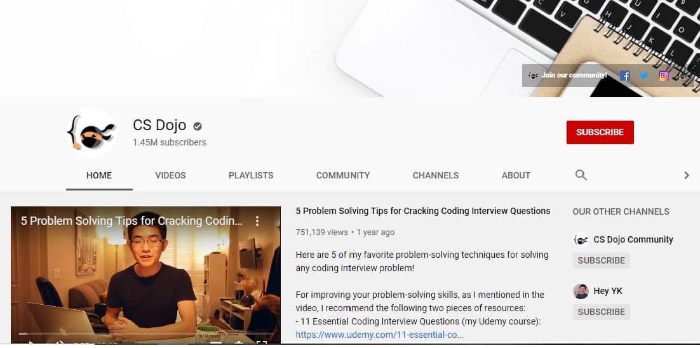Click the CS Dojo ninja channel avatar
Viewport: 700px width, 348px height.
pyautogui.click(x=91, y=132)
